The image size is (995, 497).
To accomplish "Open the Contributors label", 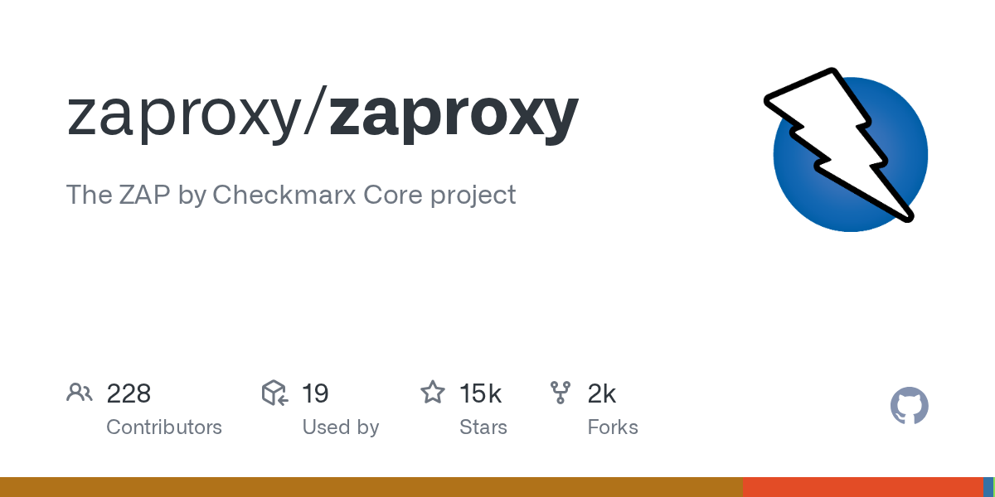I will pyautogui.click(x=164, y=427).
